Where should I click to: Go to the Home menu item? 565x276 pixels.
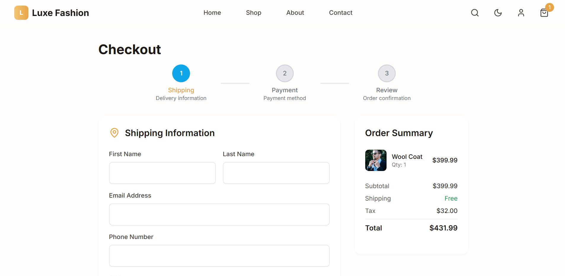pyautogui.click(x=212, y=13)
